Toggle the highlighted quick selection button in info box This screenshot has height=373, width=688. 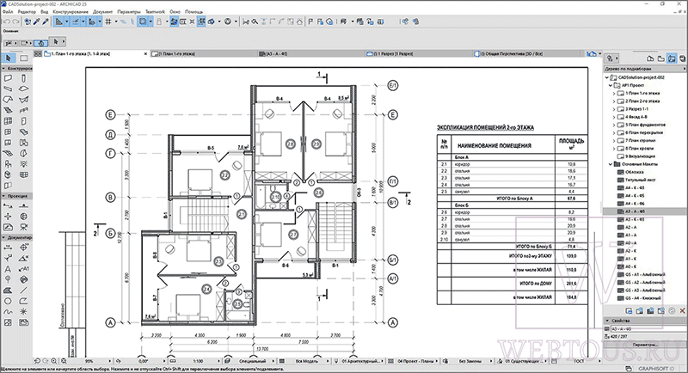40,42
